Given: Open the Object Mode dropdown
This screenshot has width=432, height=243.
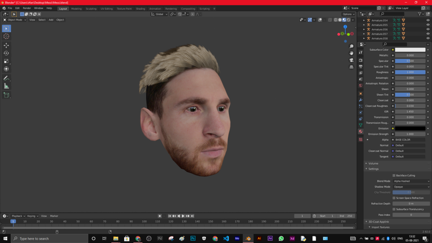Looking at the screenshot, I should [15, 20].
